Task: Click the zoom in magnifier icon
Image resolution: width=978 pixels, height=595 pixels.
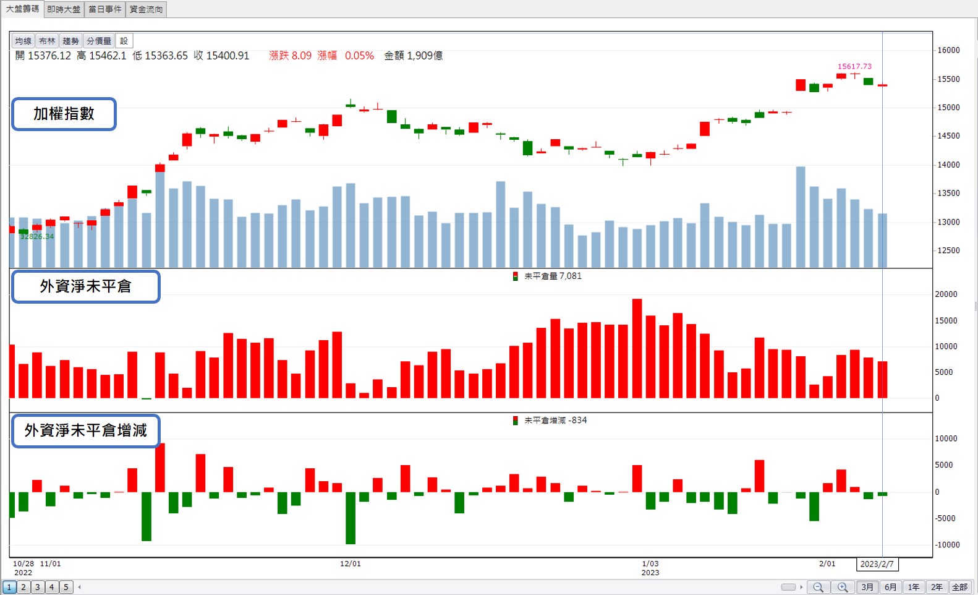Action: [x=843, y=587]
